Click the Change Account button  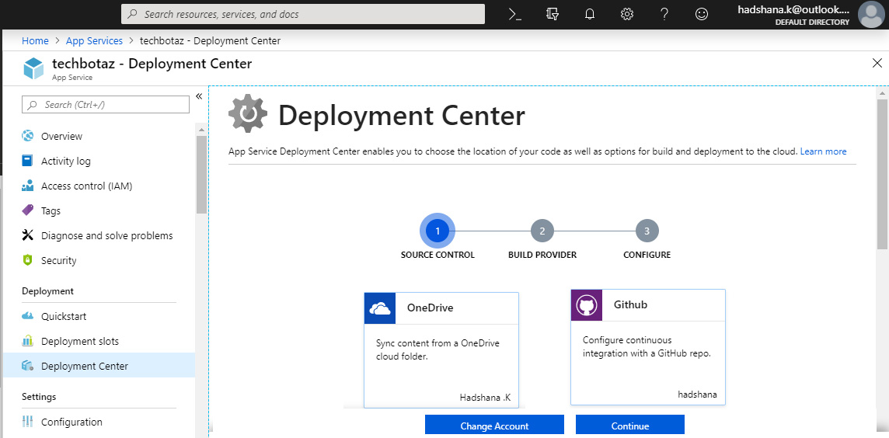(494, 426)
